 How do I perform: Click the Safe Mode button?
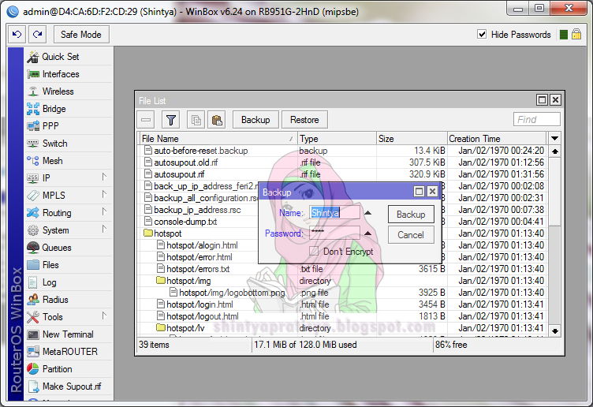coord(81,35)
